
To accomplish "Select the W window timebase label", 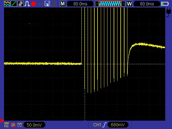I will point(130,4).
